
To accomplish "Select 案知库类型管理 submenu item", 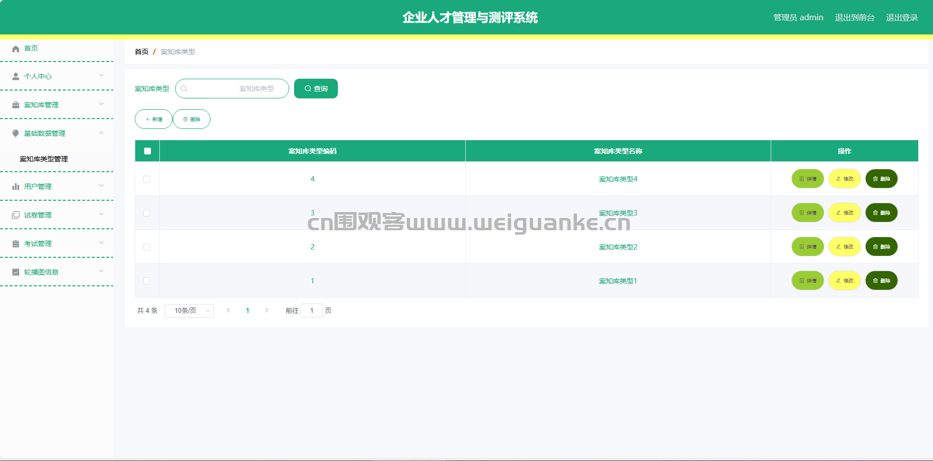I will coord(57,159).
